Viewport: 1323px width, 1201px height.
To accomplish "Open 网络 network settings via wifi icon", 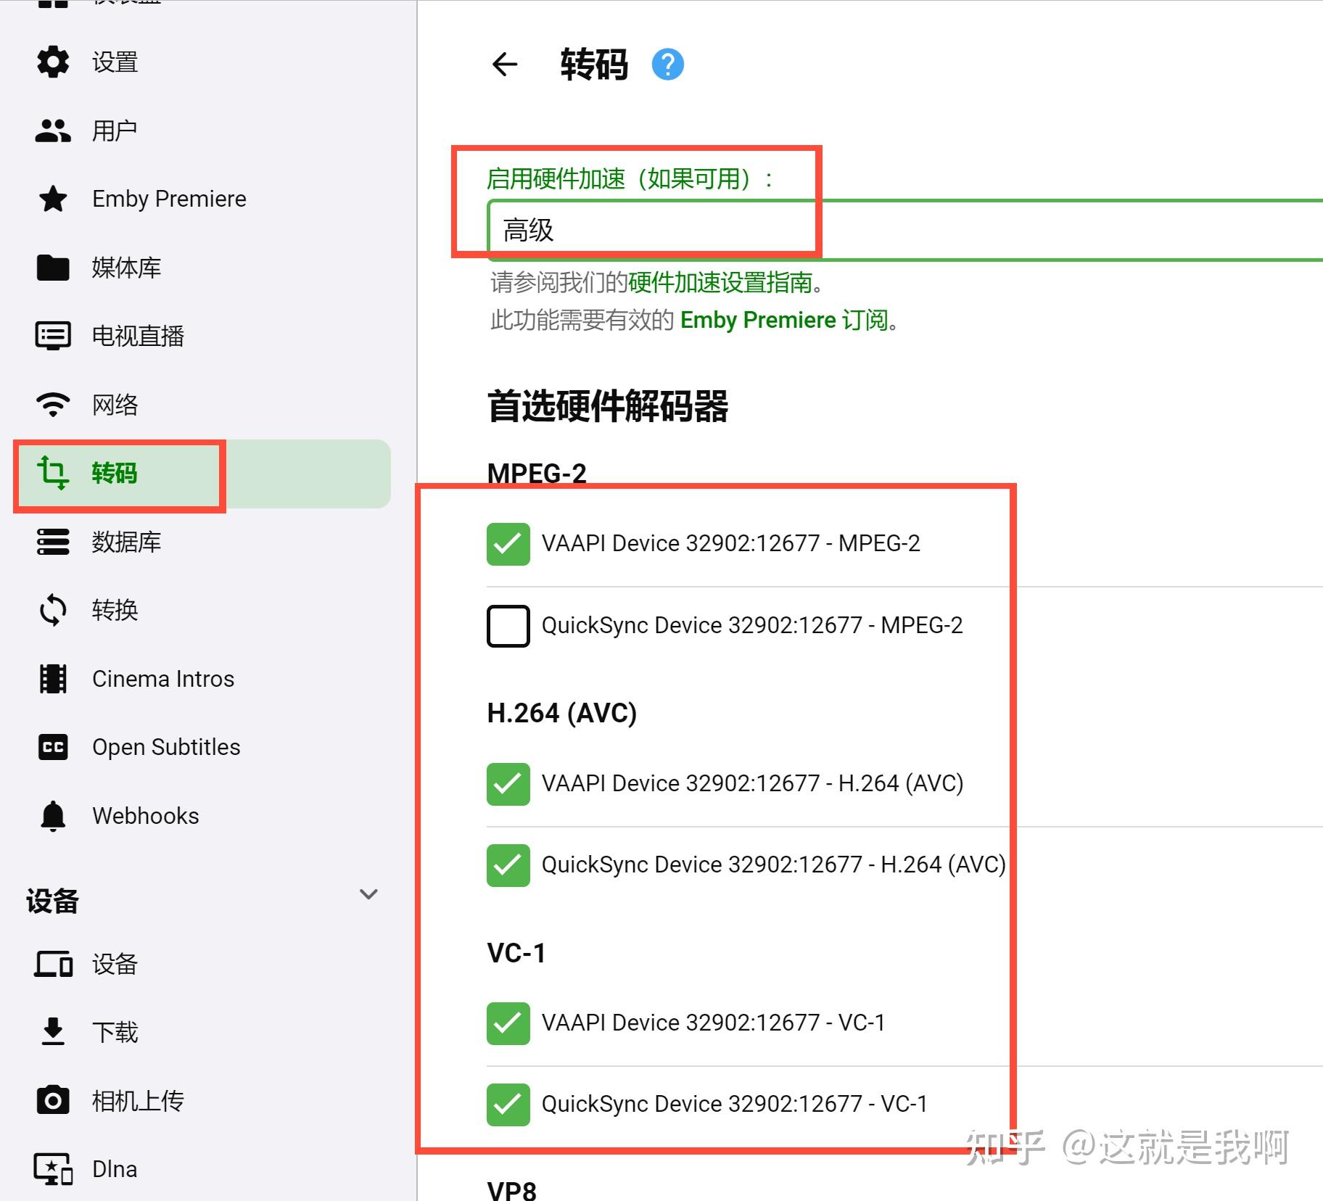I will pyautogui.click(x=52, y=404).
